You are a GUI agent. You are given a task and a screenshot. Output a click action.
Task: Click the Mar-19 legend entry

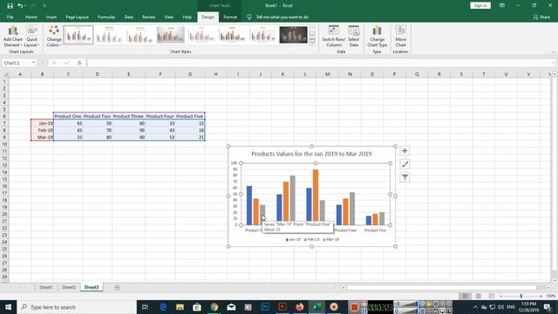331,240
